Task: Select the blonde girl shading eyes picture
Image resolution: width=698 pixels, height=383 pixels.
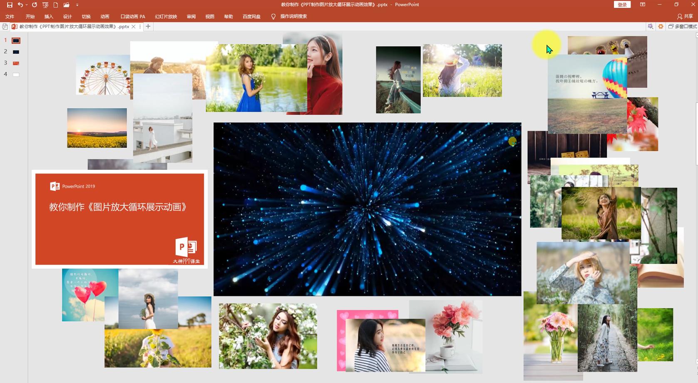Action: coord(583,273)
